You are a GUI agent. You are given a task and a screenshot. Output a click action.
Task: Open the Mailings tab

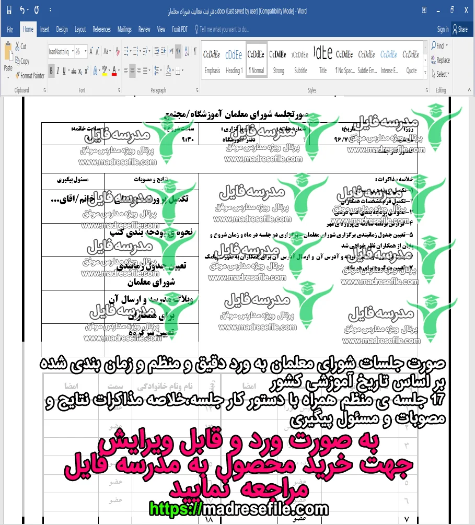(124, 29)
